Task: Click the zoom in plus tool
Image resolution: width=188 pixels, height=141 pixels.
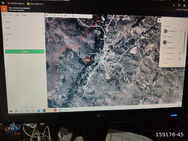Action: tap(47, 15)
